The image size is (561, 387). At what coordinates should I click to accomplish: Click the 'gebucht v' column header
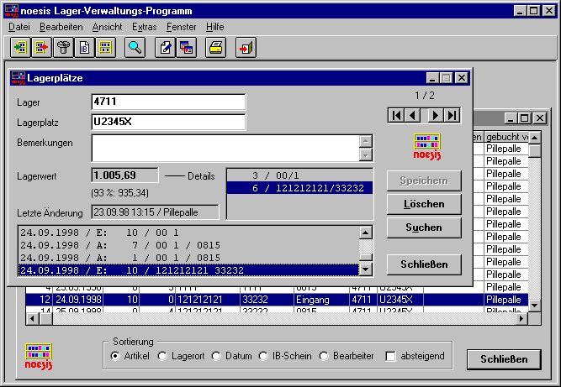pyautogui.click(x=505, y=137)
